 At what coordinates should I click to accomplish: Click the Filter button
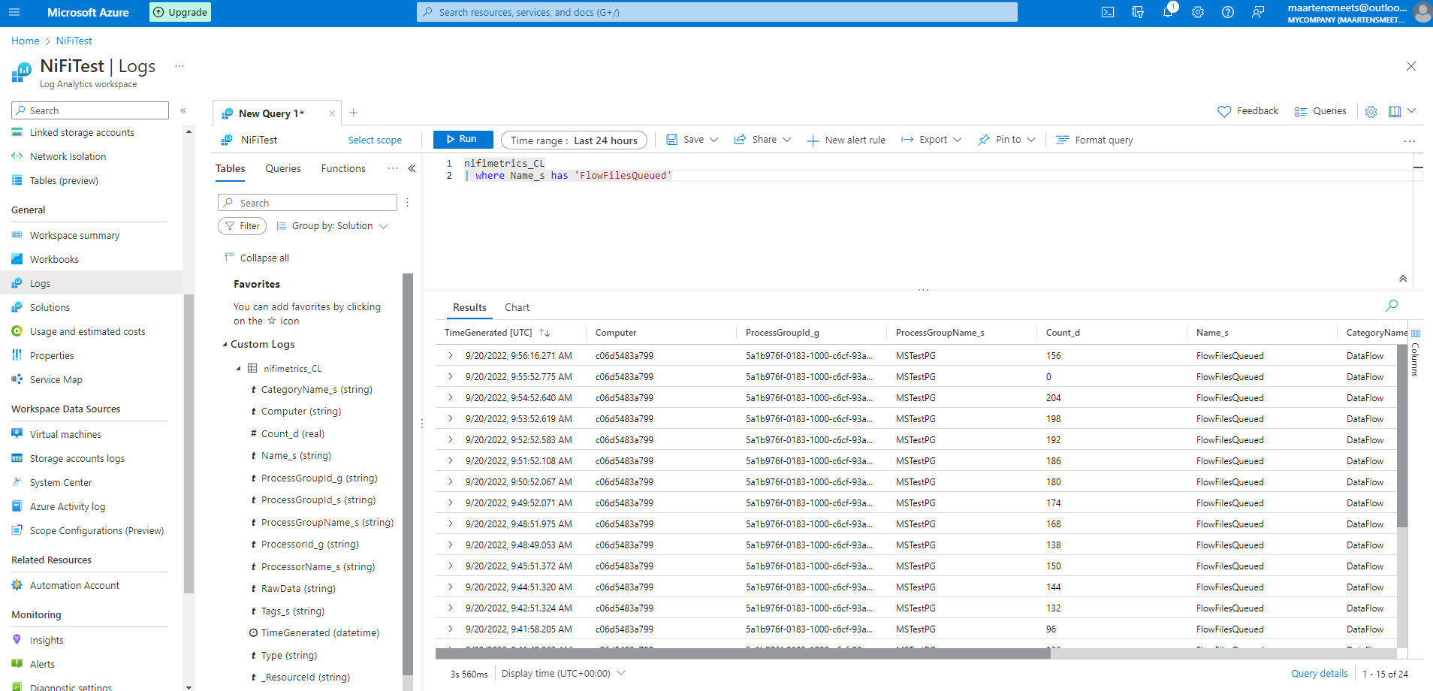[242, 225]
